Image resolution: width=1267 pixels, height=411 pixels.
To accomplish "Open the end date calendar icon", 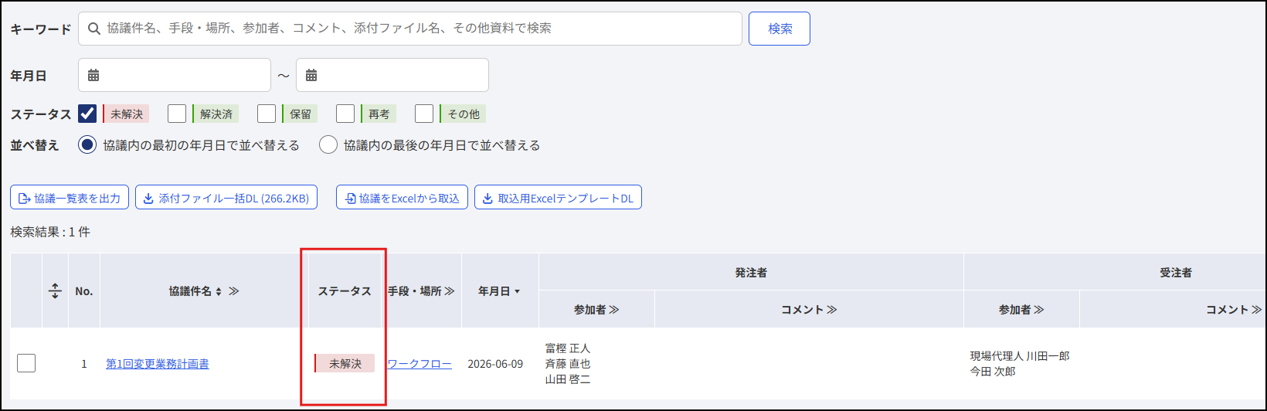I will (x=311, y=75).
